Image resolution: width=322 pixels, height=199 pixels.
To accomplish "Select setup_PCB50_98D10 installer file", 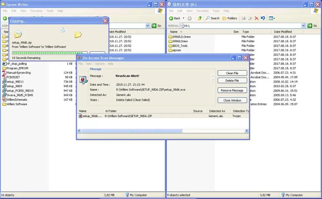I will [18, 91].
